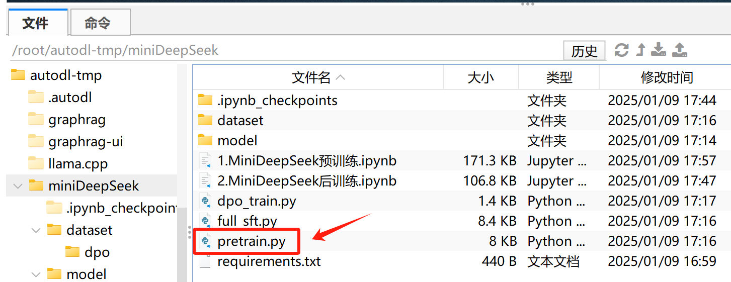
Task: Click the Python icon of pretrain.py
Action: click(x=205, y=241)
